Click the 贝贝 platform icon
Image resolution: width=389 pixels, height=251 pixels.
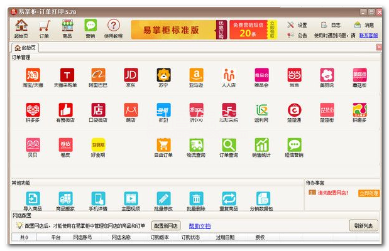pyautogui.click(x=33, y=145)
